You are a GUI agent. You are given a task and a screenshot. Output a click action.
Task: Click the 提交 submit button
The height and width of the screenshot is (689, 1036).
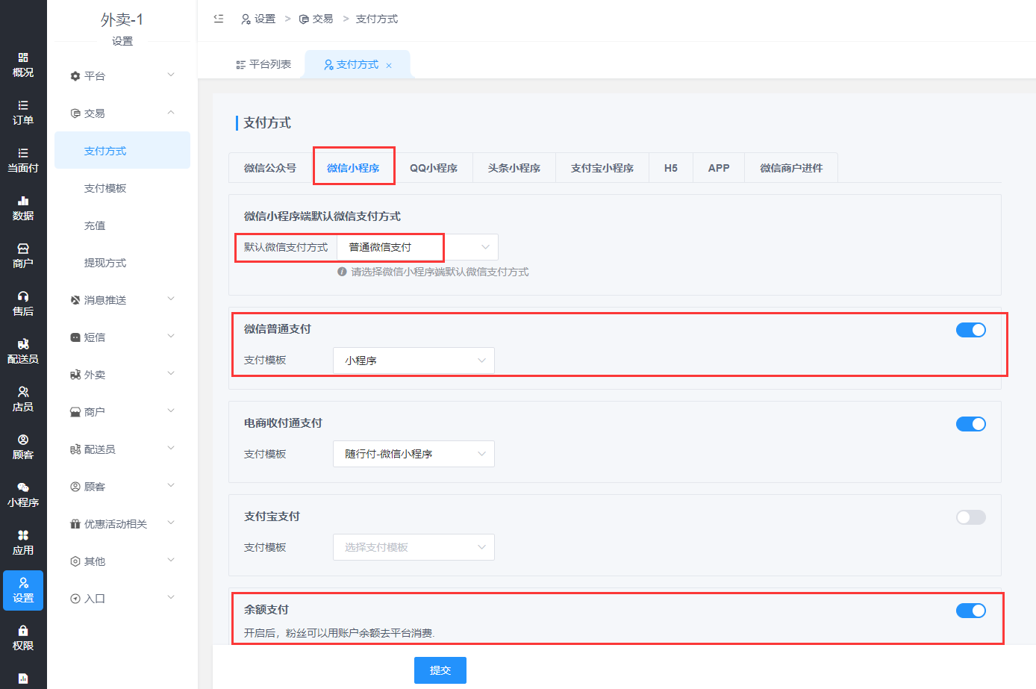coord(440,670)
